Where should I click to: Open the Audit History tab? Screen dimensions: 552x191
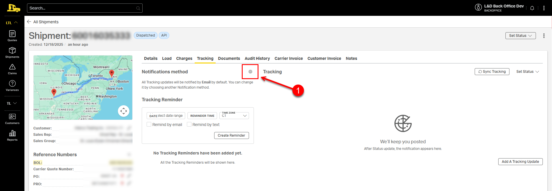point(257,58)
